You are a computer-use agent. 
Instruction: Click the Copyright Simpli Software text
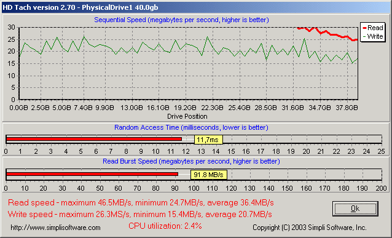(x=310, y=228)
